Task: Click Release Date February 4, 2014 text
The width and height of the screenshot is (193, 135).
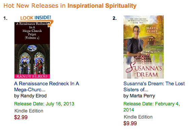Action: 152,107
